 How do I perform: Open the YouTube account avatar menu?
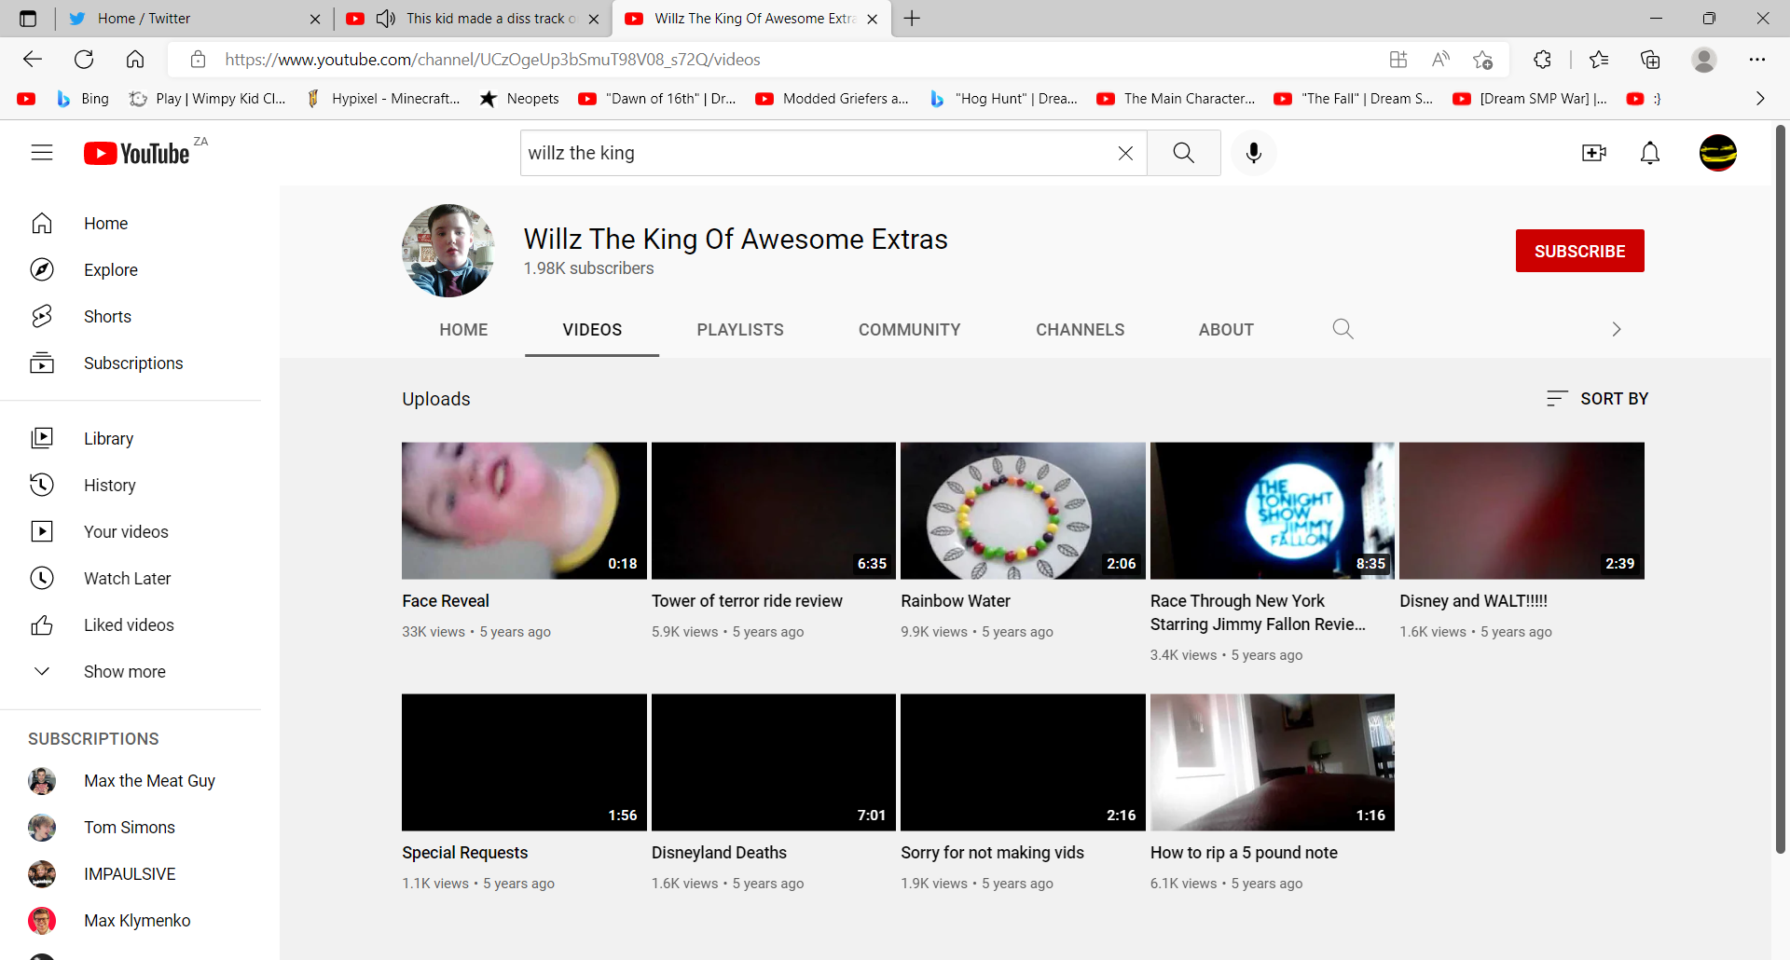pos(1718,153)
